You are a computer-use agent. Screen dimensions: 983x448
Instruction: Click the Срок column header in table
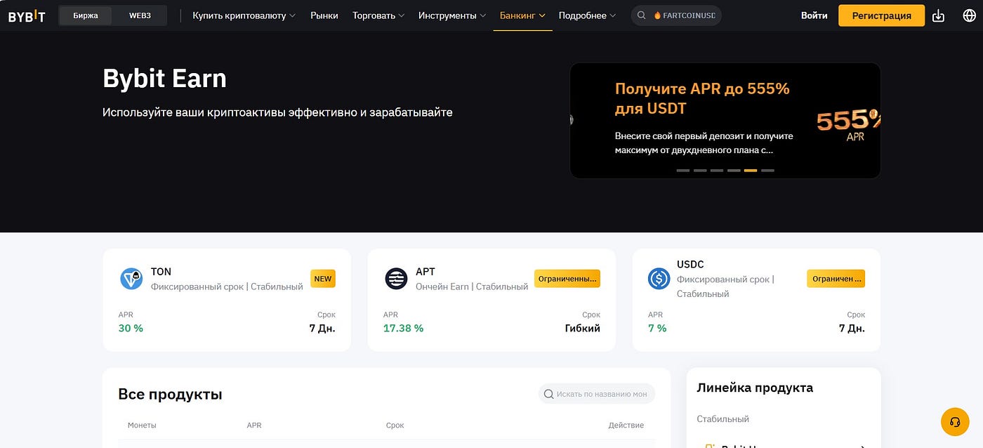pyautogui.click(x=395, y=426)
